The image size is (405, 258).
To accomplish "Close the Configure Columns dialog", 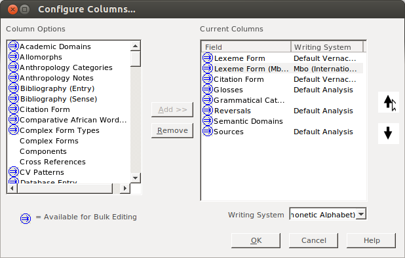I will tap(12, 10).
